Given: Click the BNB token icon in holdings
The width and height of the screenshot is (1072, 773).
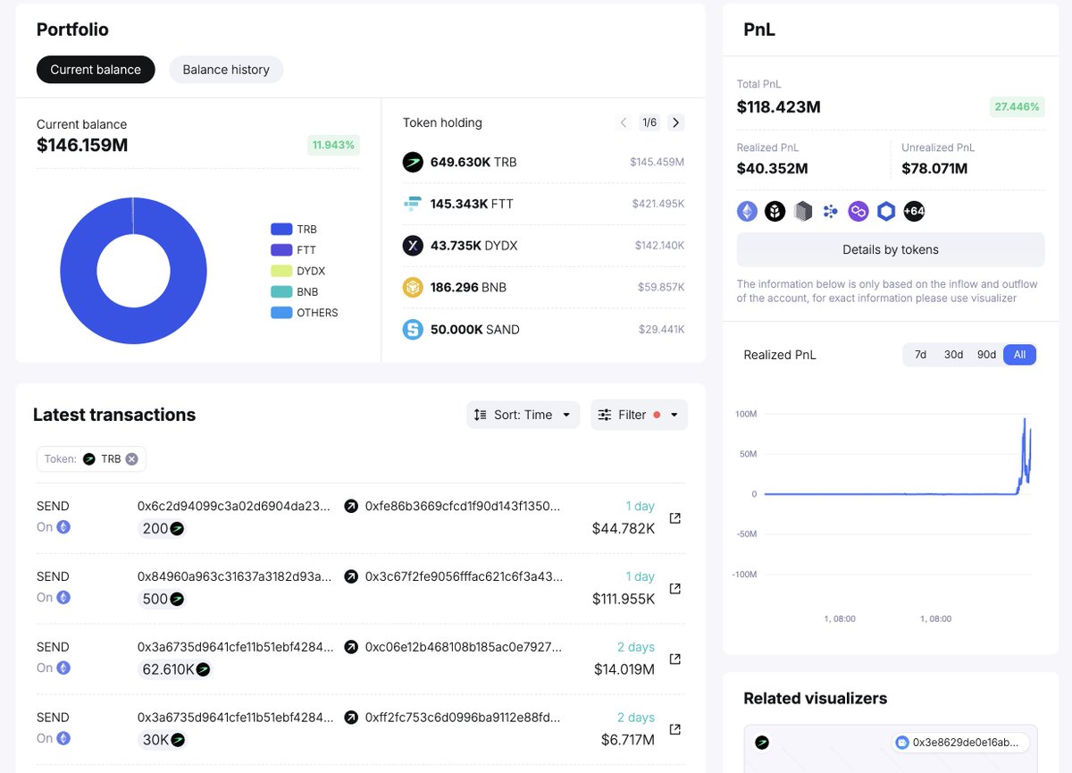Looking at the screenshot, I should coord(412,288).
